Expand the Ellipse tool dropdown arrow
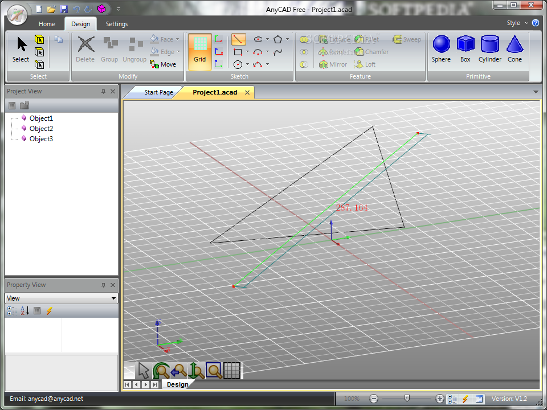This screenshot has width=547, height=410. [267, 39]
